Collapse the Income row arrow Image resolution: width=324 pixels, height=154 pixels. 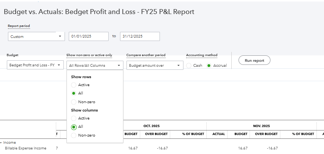tap(1, 143)
